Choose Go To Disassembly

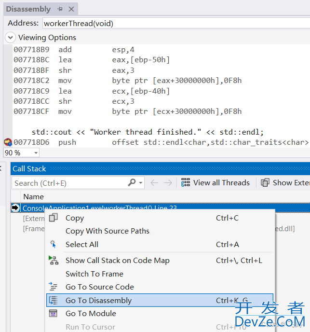tap(160, 300)
